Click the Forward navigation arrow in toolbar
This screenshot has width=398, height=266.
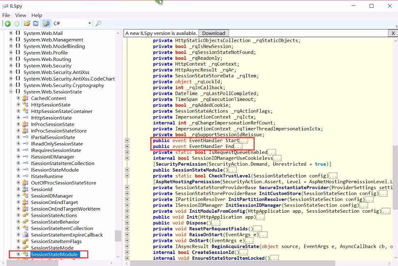coord(17,24)
